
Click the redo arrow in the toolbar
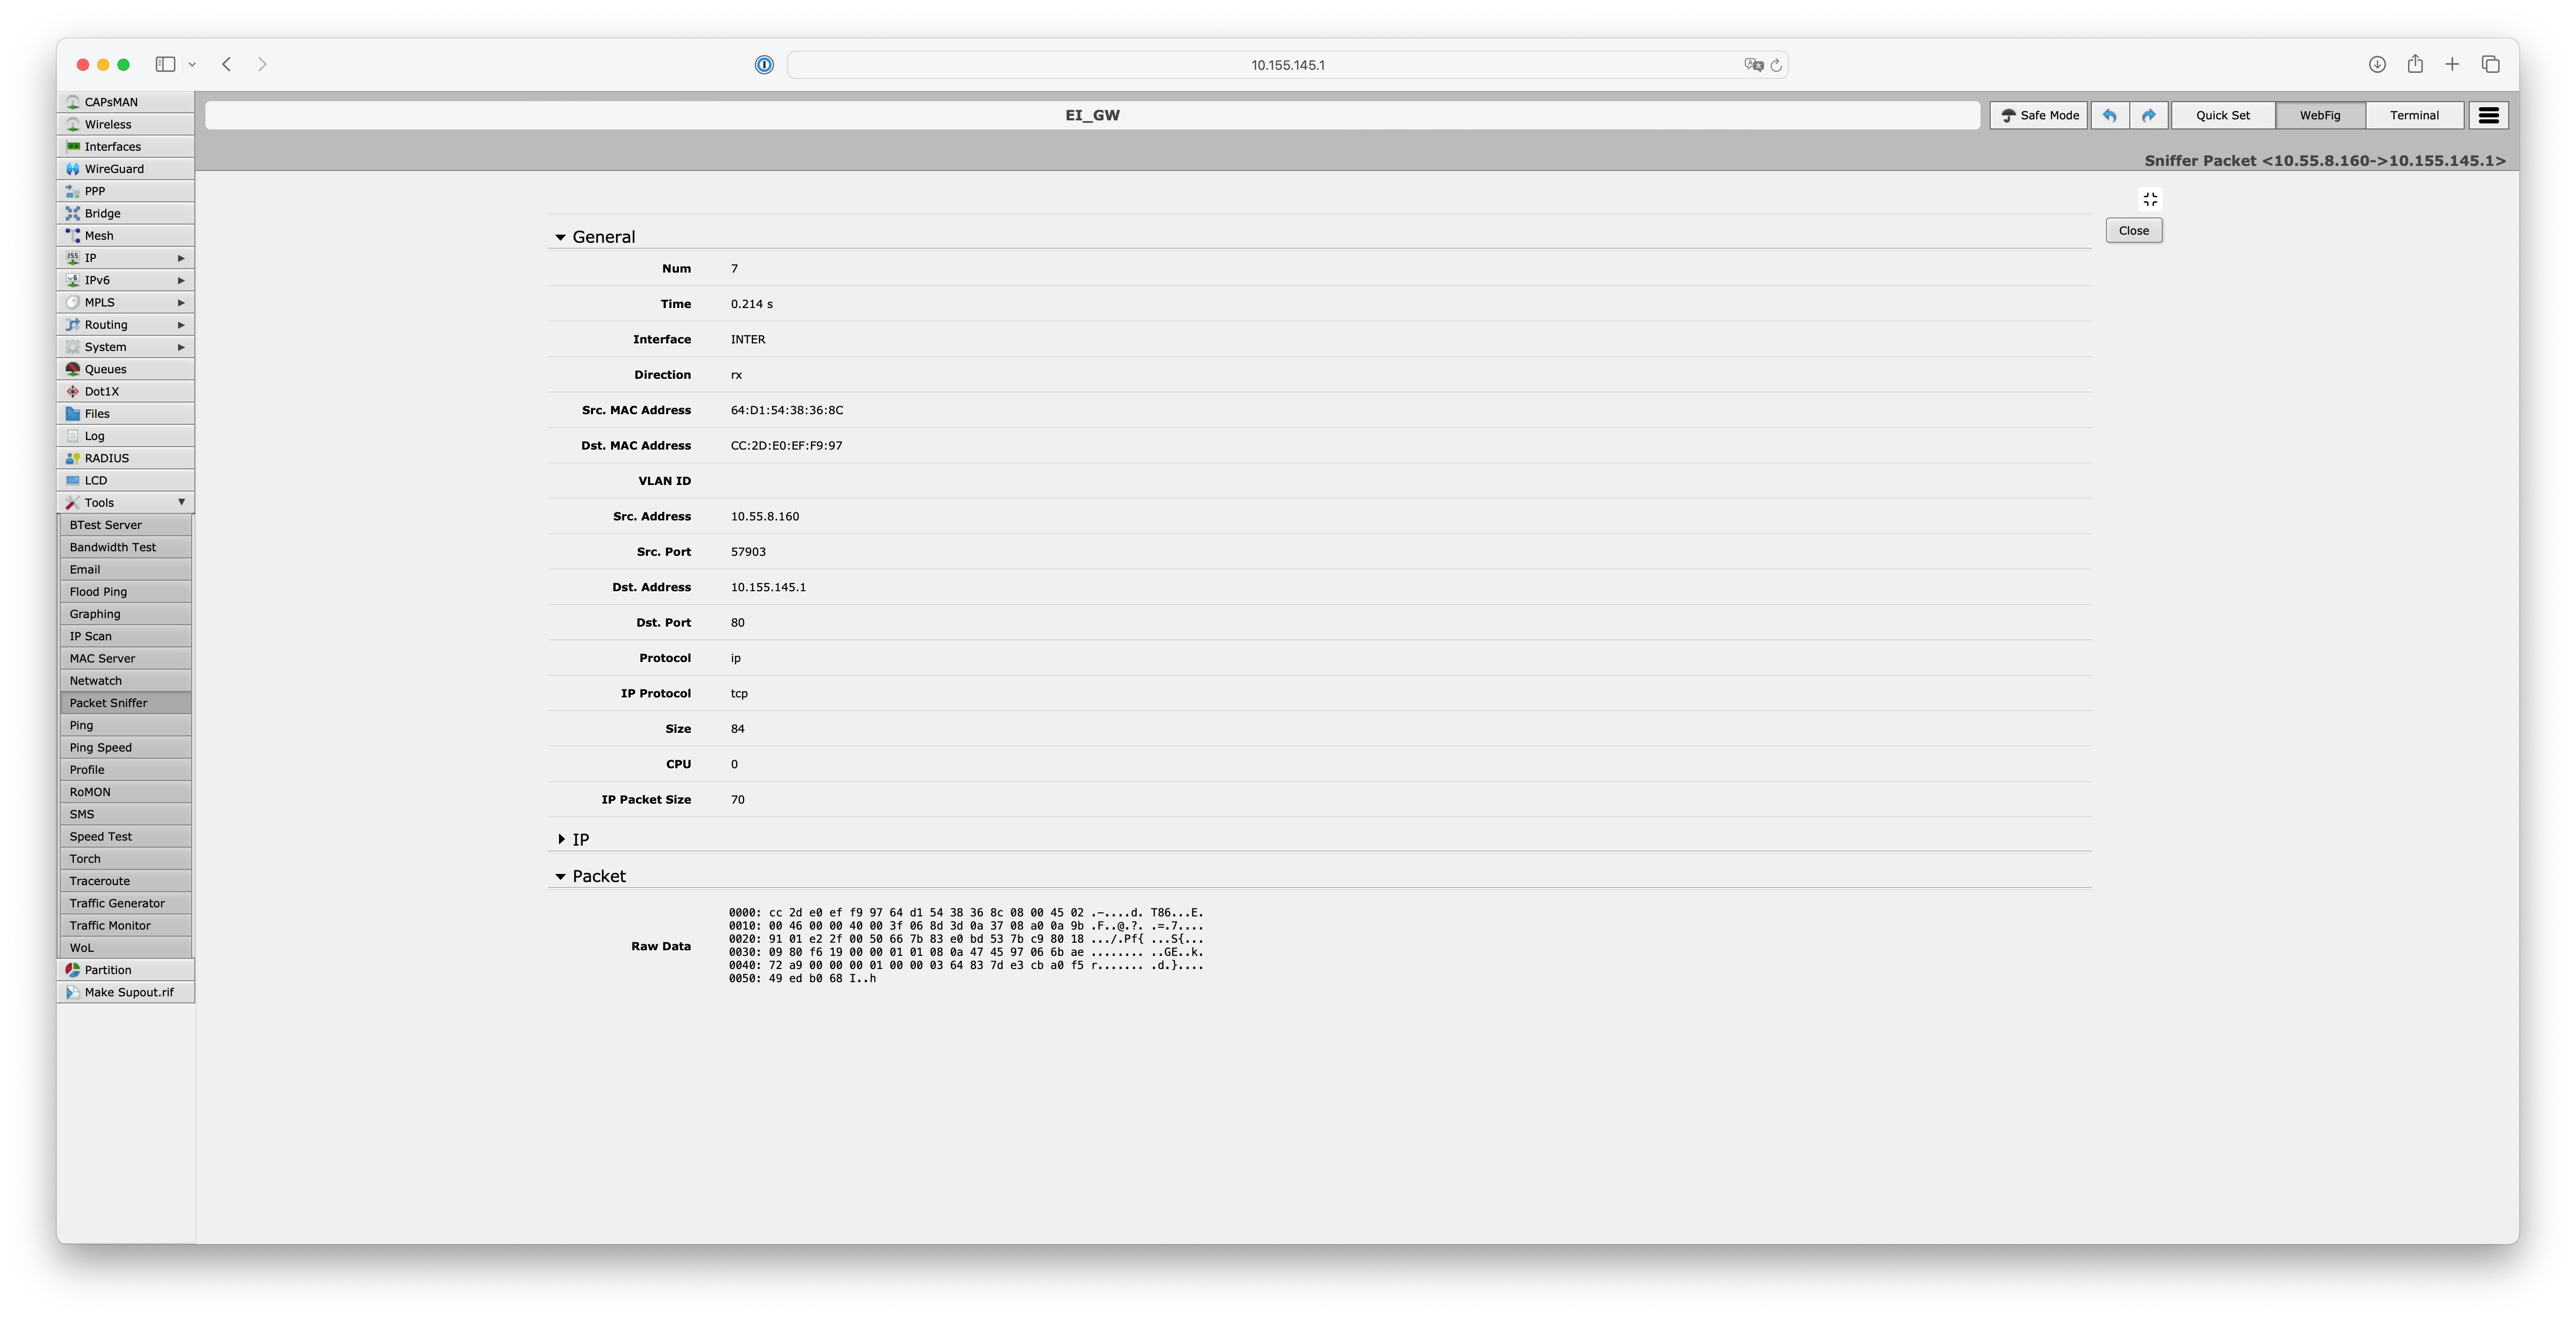(x=2149, y=115)
